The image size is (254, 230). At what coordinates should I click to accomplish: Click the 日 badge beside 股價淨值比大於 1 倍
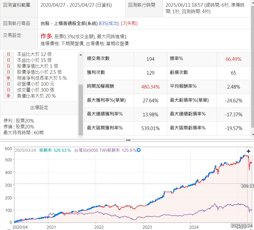(x=8, y=66)
